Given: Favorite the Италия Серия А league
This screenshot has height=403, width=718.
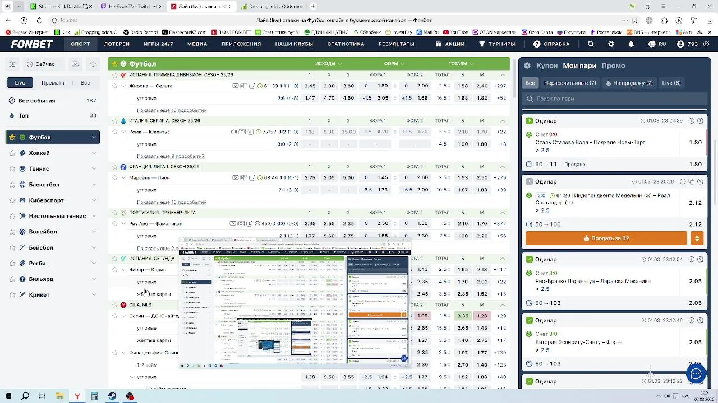Looking at the screenshot, I should click(114, 121).
